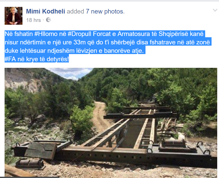Click 'detyrës!' ending the post text
Screen dimensions: 219x178
tap(58, 59)
